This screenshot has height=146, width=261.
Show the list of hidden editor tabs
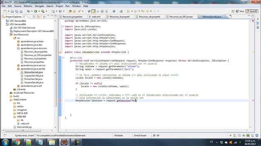click(x=231, y=17)
